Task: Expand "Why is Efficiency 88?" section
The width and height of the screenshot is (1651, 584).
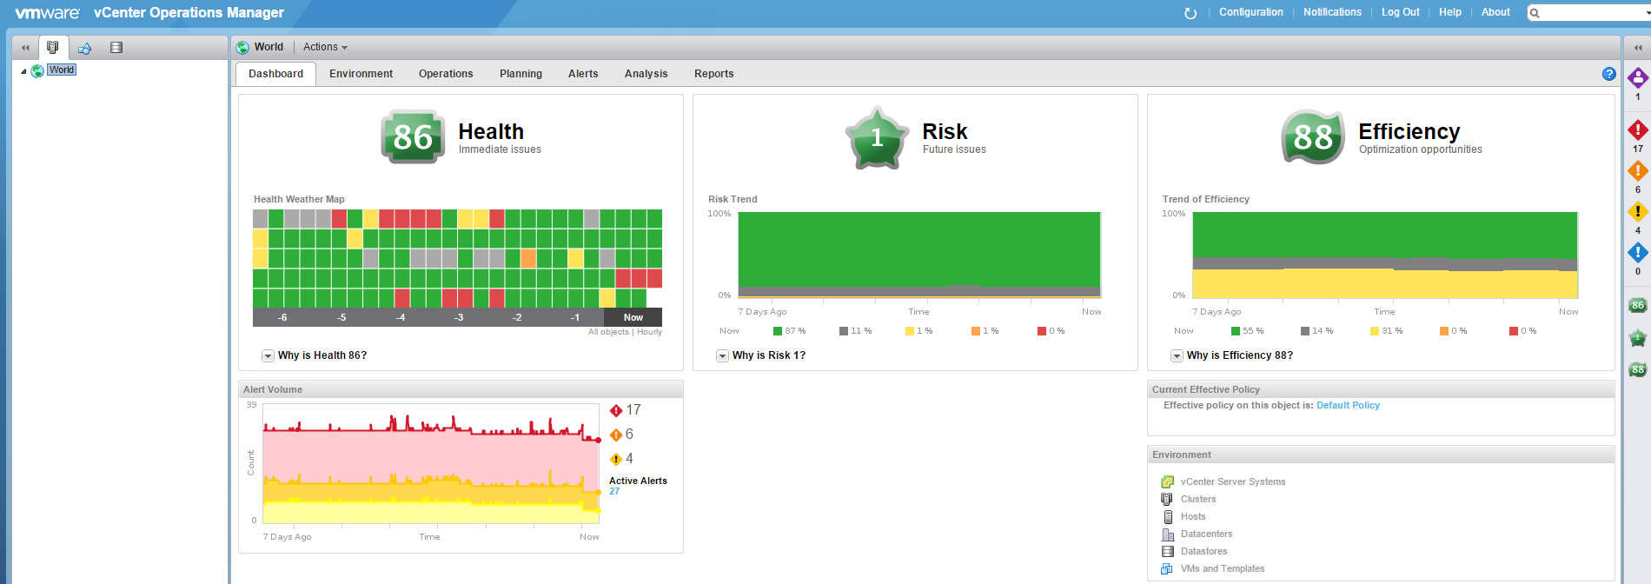Action: pos(1177,355)
